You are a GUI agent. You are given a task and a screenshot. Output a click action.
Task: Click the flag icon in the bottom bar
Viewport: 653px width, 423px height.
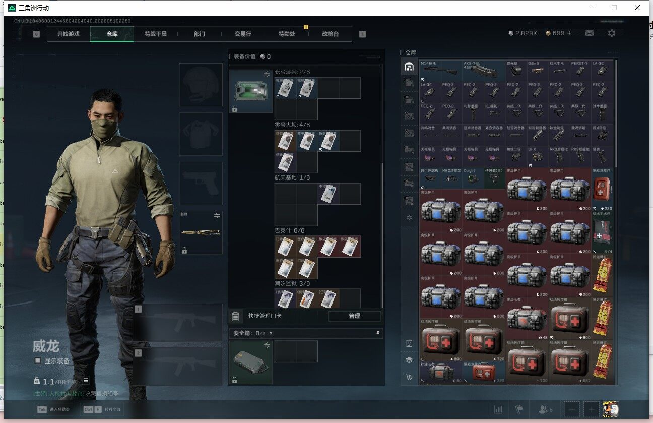(519, 410)
